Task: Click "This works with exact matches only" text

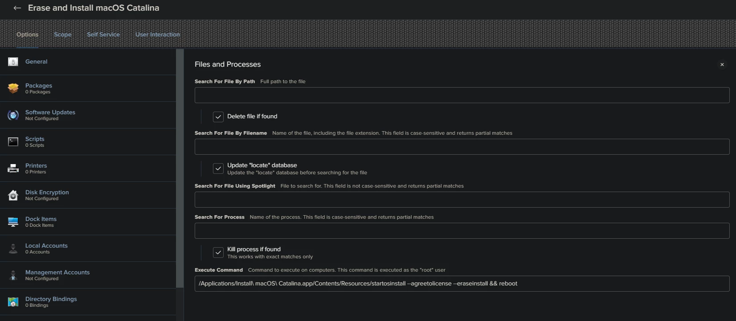Action: pos(270,257)
